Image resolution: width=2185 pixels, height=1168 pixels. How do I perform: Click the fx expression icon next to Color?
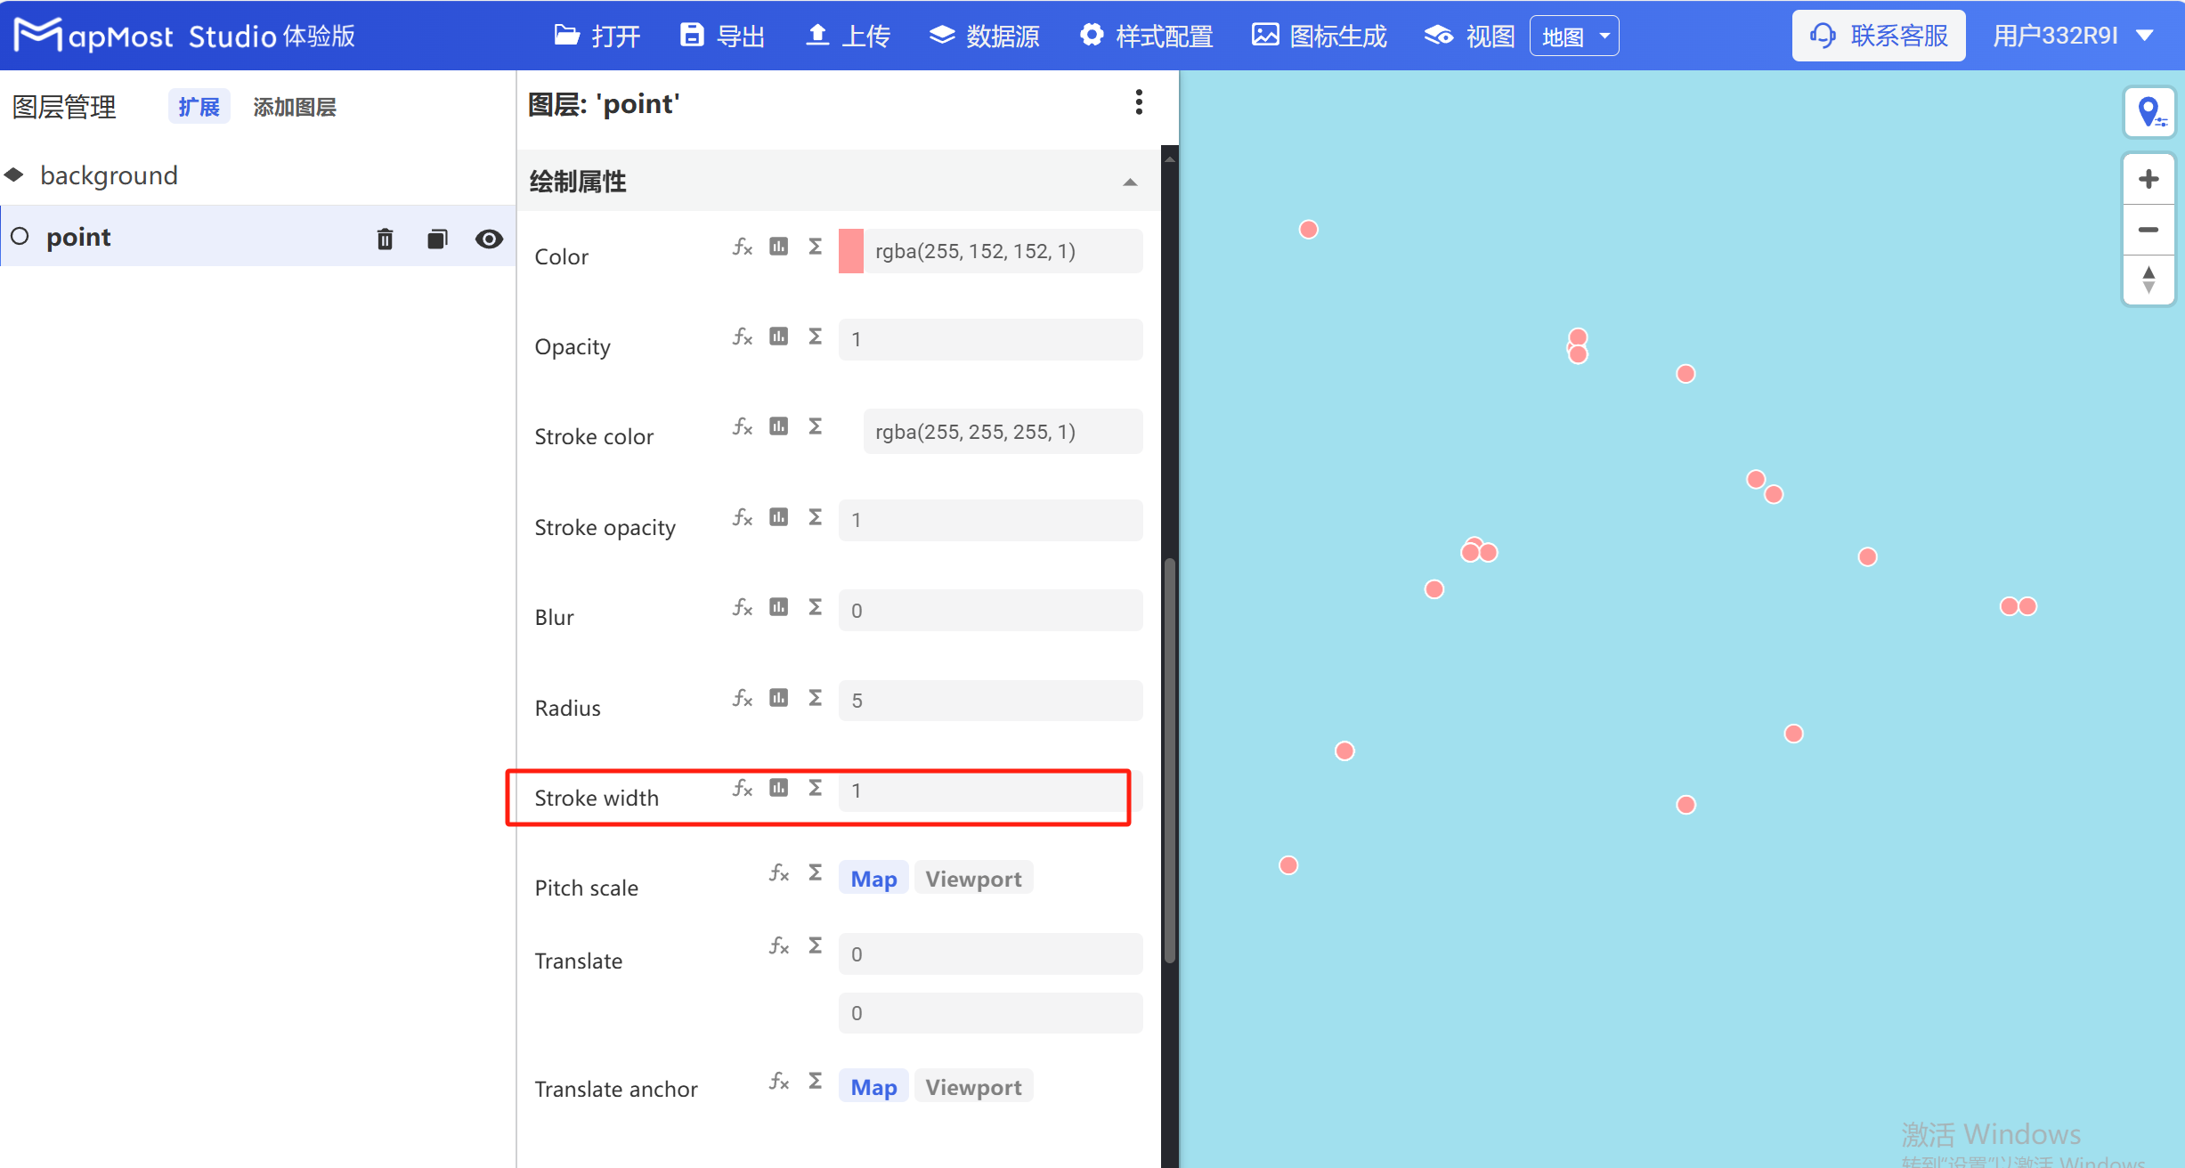[x=742, y=247]
